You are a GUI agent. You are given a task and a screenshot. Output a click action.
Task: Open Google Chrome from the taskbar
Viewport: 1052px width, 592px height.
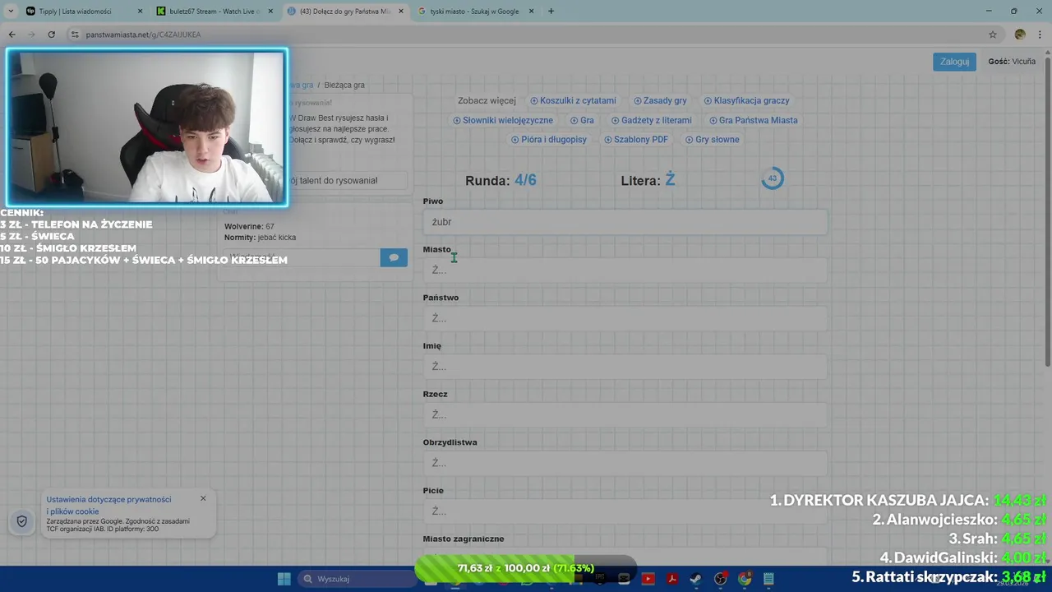pyautogui.click(x=745, y=579)
